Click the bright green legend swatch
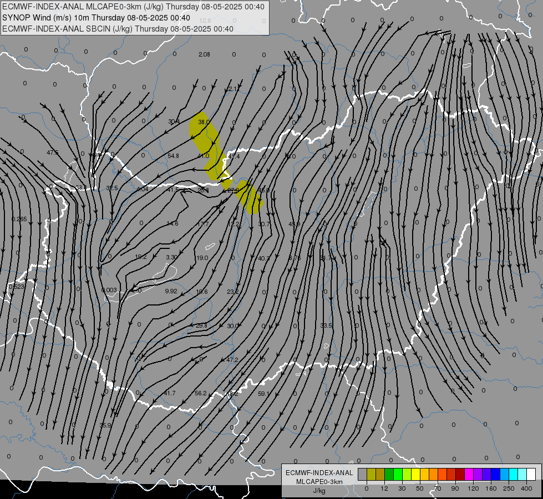 pyautogui.click(x=398, y=474)
